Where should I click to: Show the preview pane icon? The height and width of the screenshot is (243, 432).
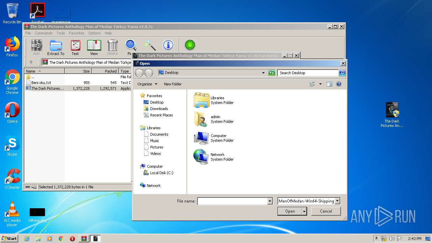(329, 84)
